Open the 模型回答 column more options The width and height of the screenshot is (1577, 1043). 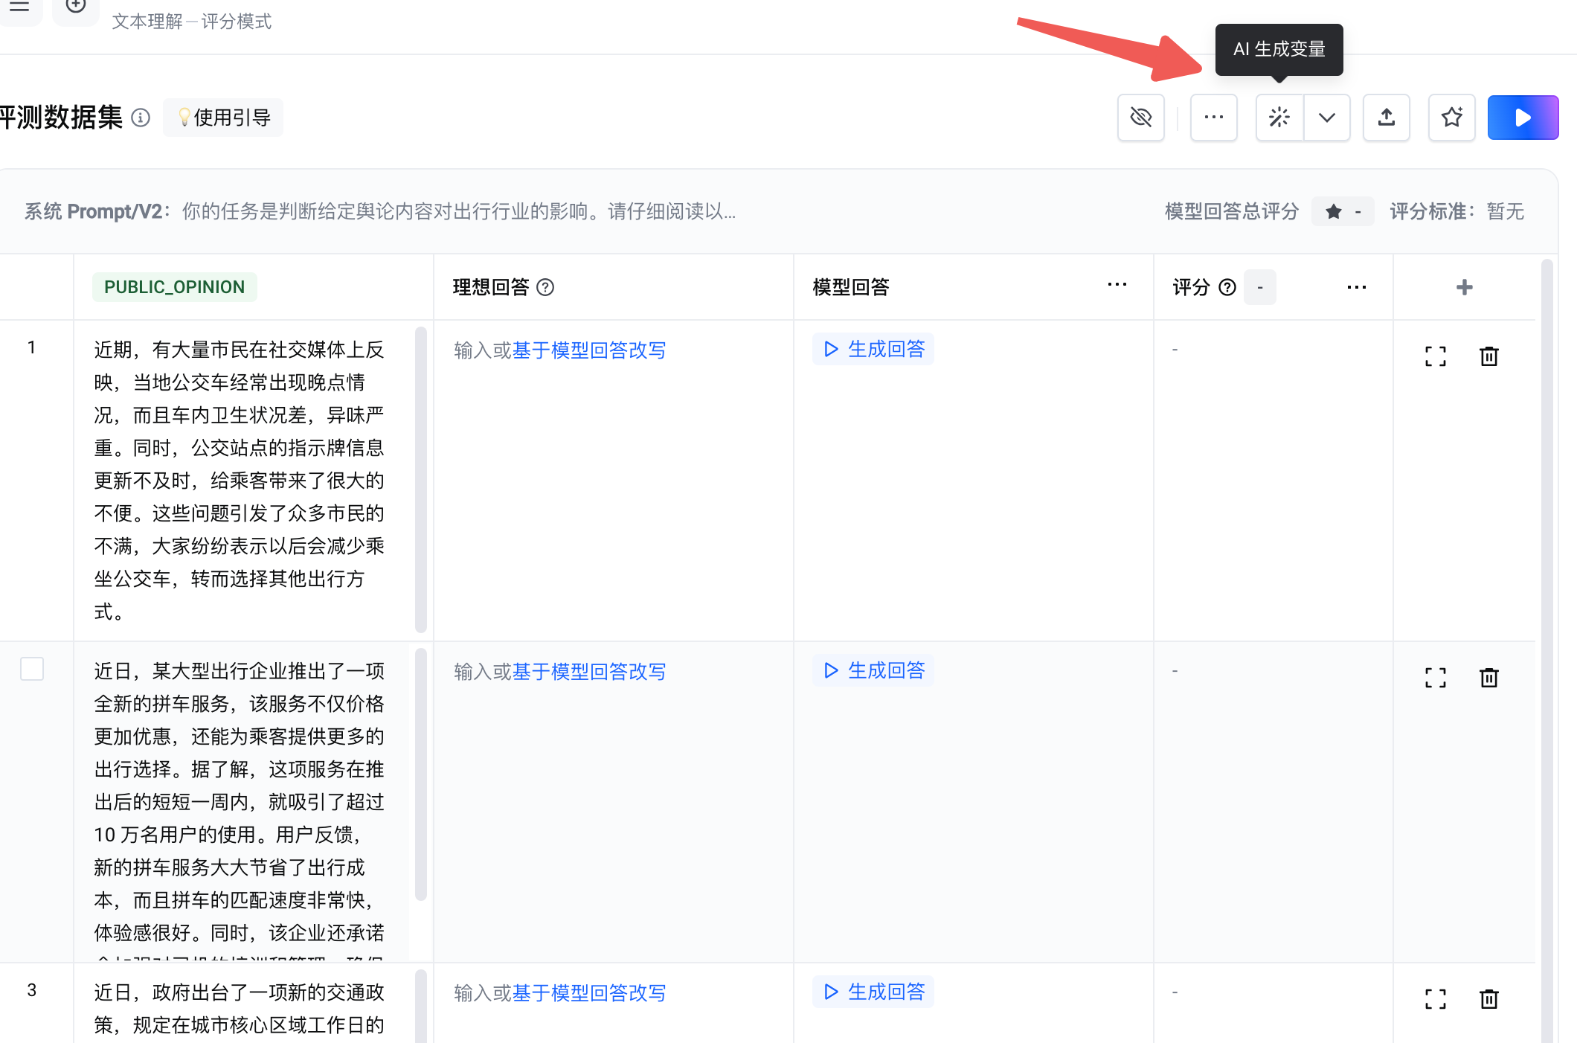1117,285
